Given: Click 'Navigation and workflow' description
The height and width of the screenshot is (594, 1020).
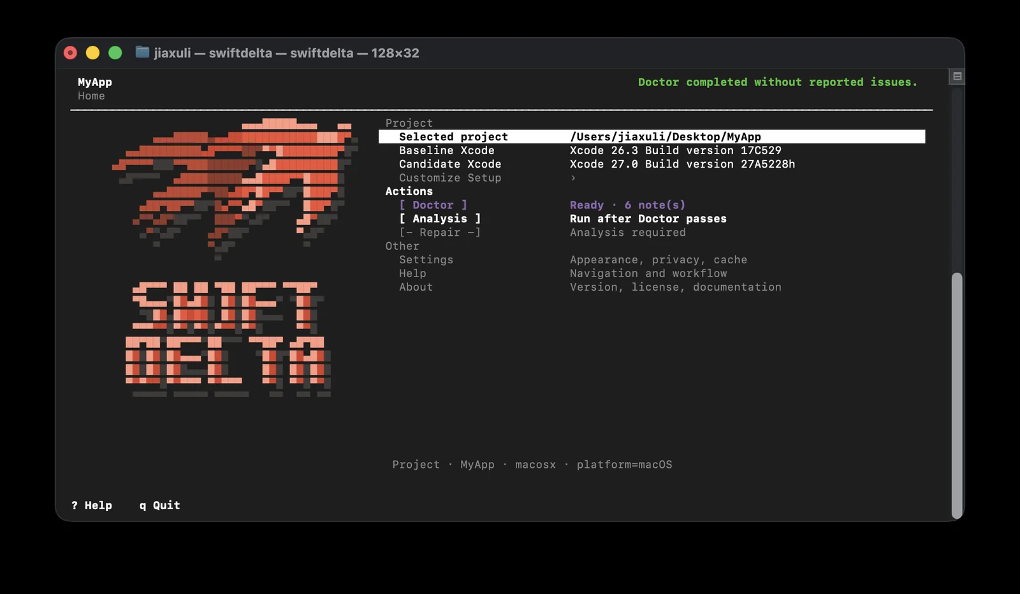Looking at the screenshot, I should click(648, 273).
